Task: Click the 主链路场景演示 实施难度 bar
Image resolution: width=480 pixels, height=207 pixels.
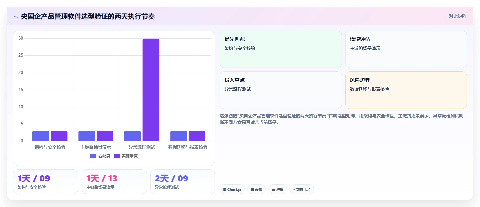Action: (x=105, y=136)
